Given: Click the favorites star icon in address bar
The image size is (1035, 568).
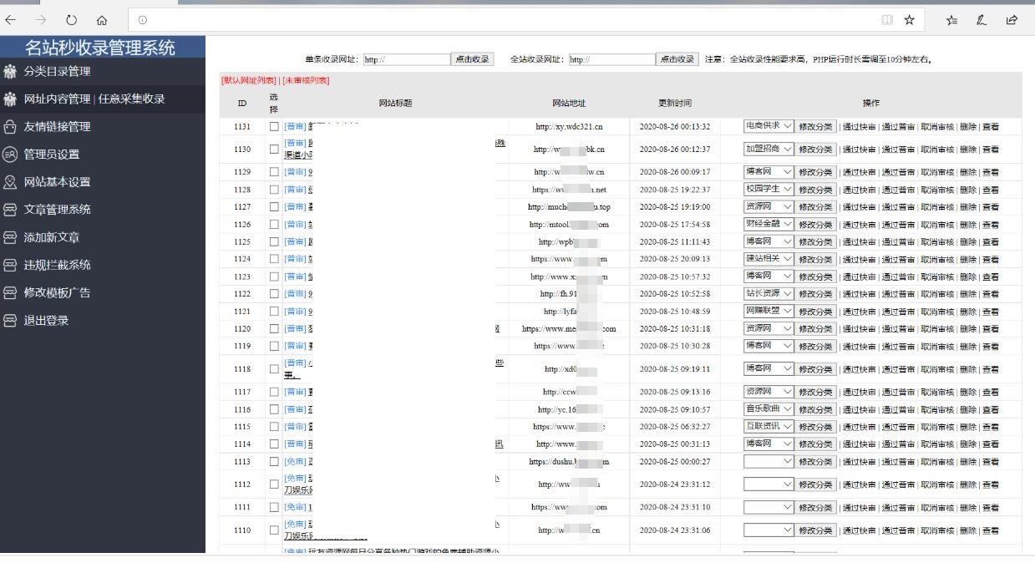Looking at the screenshot, I should [x=909, y=20].
